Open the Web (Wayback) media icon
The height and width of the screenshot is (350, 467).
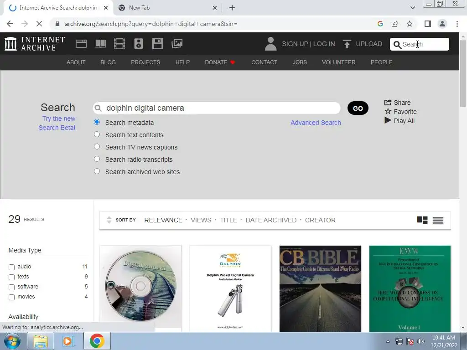[x=81, y=44]
